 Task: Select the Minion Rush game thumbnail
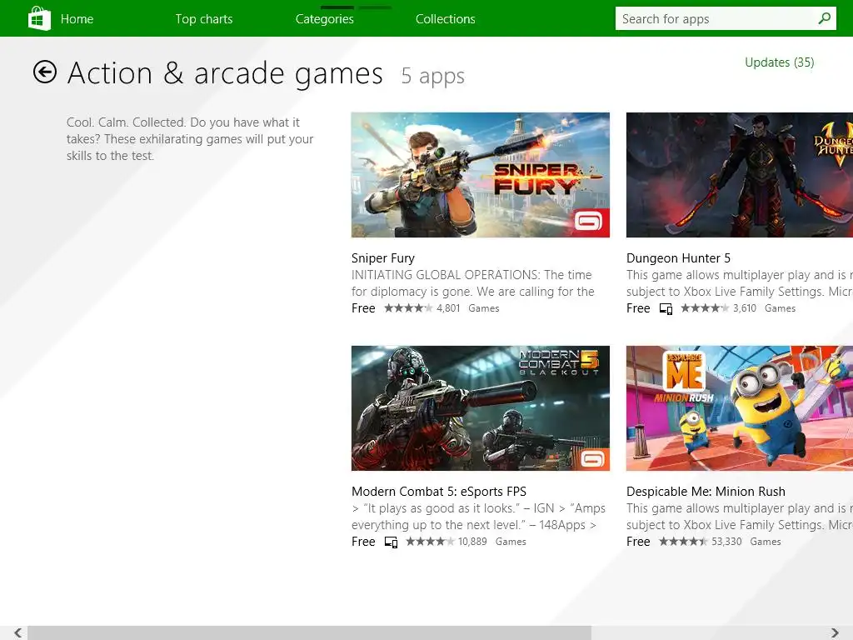pos(740,408)
